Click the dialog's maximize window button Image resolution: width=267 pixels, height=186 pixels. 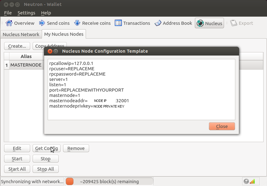[56, 51]
